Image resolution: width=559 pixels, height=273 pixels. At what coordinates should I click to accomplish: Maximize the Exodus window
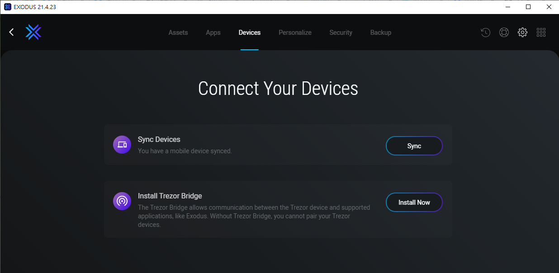(x=528, y=7)
